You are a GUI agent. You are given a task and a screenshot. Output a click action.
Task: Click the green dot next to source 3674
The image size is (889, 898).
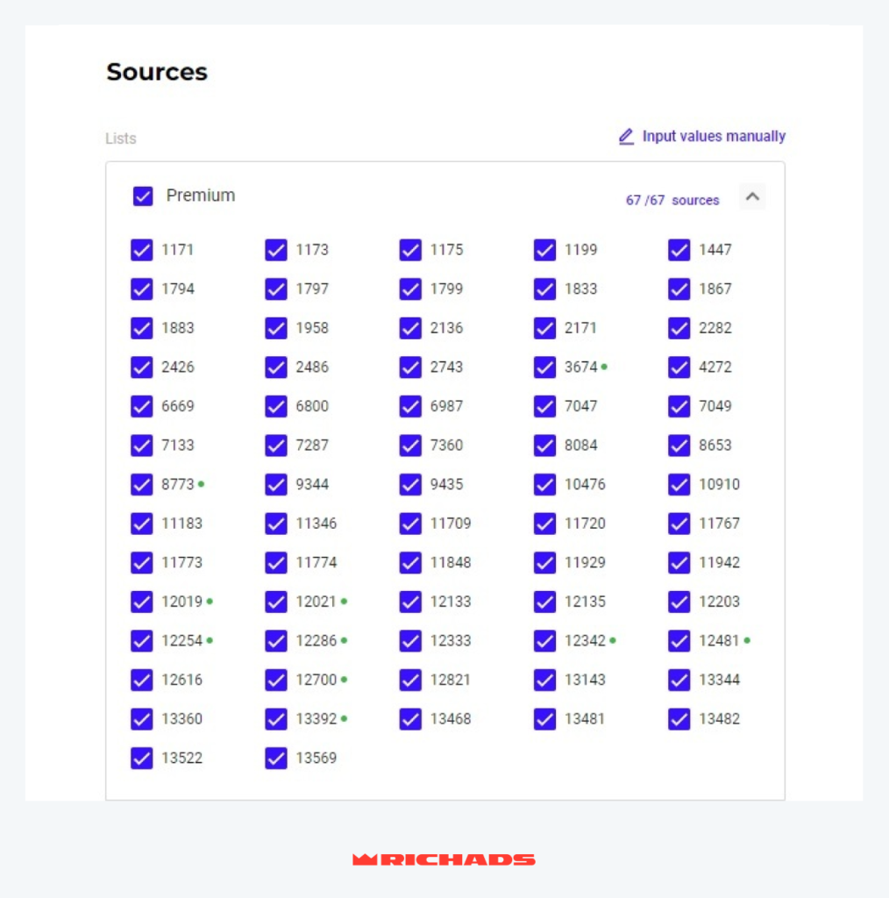[x=604, y=367]
